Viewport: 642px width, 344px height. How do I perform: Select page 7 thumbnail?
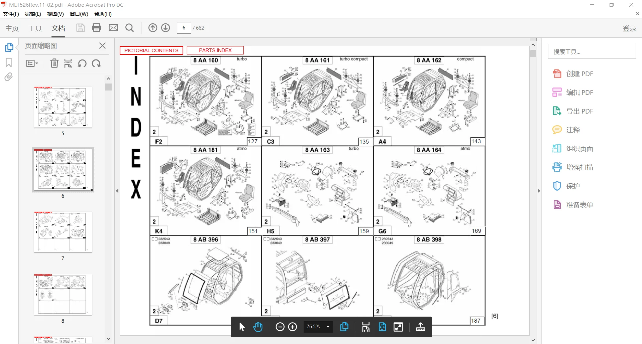pyautogui.click(x=63, y=232)
